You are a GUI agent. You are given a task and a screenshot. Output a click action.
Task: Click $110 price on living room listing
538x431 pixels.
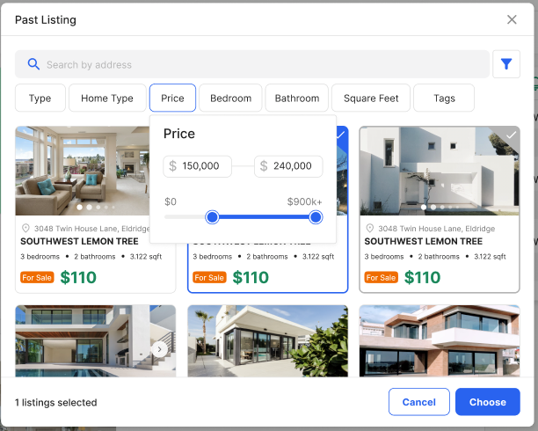click(x=78, y=277)
